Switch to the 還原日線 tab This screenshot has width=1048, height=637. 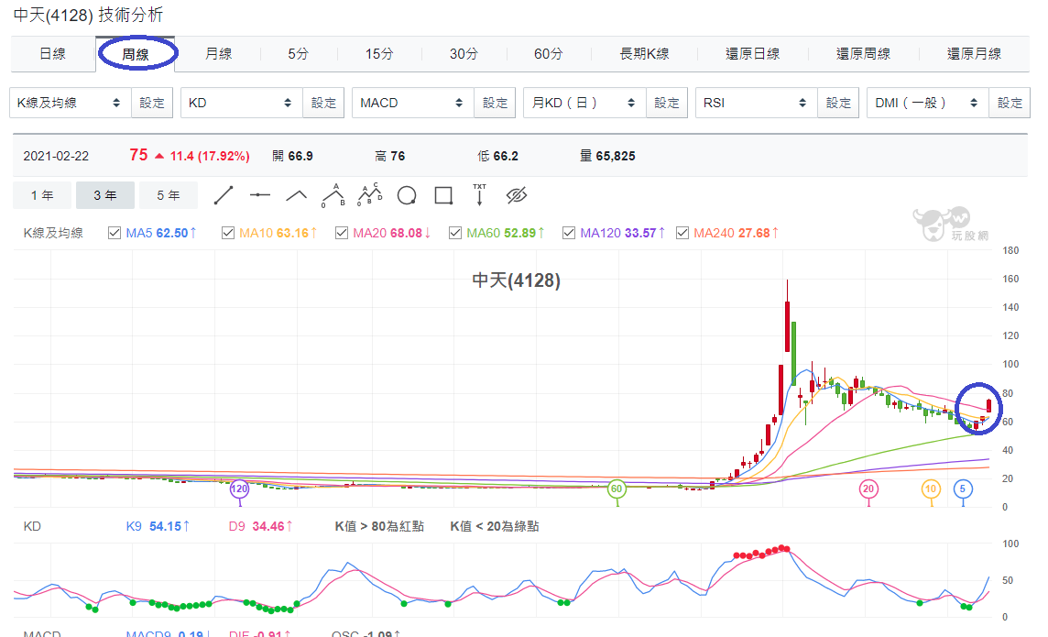(x=753, y=54)
